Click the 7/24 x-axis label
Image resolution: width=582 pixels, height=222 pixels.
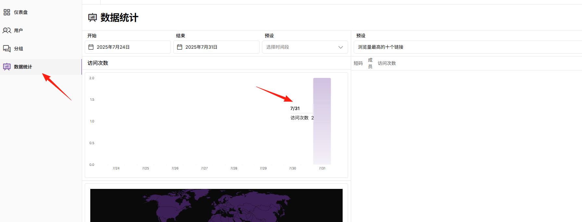click(x=116, y=168)
